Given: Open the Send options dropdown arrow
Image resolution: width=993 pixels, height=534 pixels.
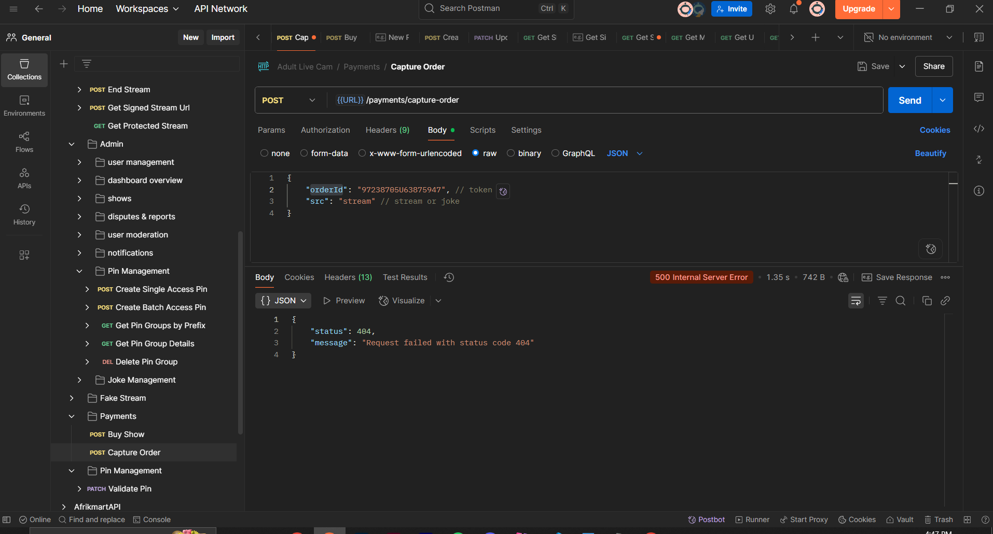Looking at the screenshot, I should [943, 100].
